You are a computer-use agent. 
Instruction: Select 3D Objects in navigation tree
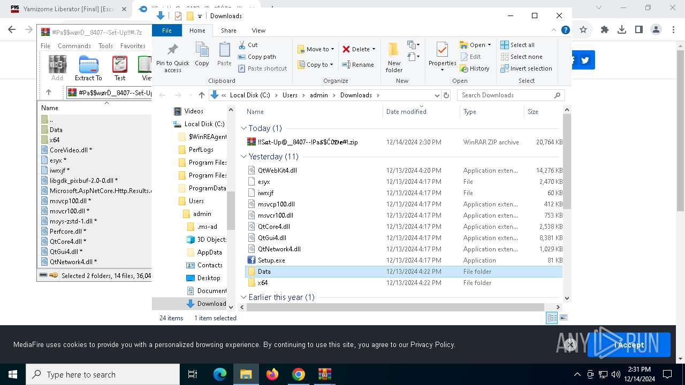(x=206, y=240)
